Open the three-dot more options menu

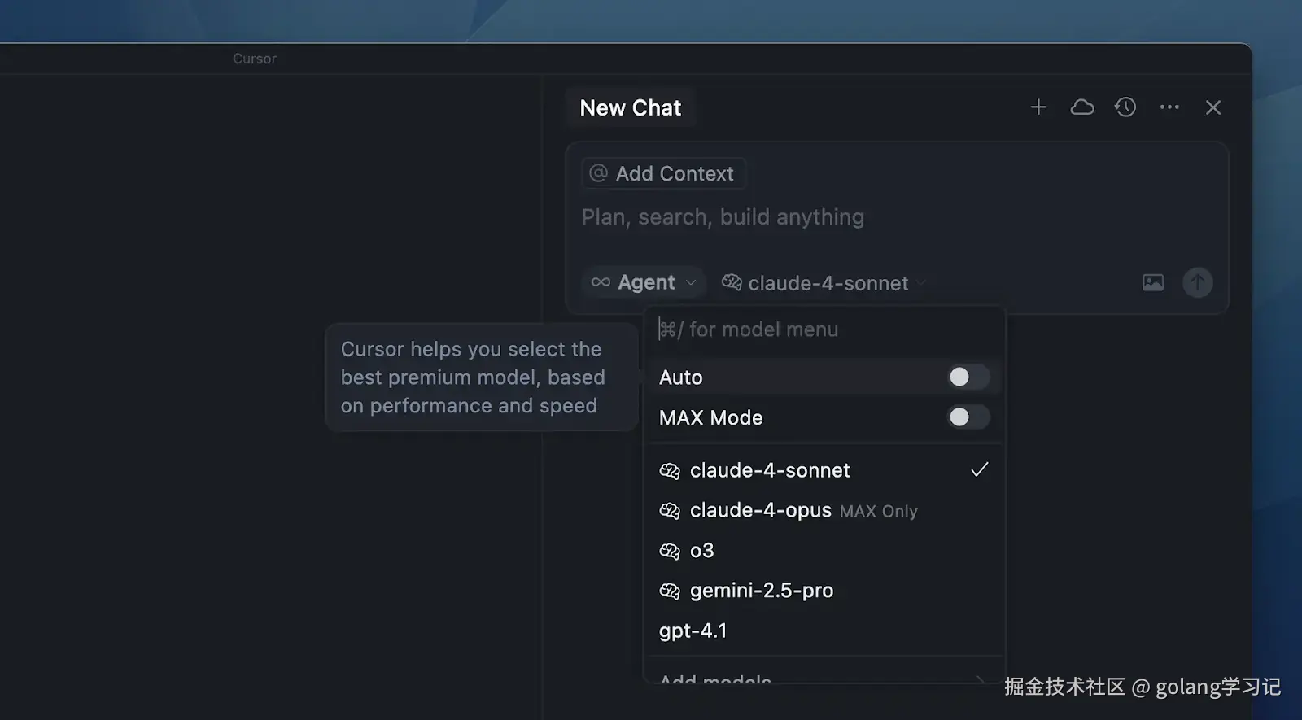pos(1169,107)
